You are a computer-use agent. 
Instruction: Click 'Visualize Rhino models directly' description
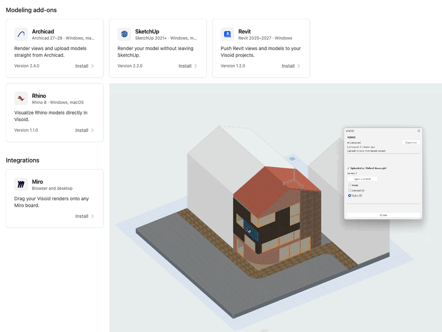tap(51, 116)
